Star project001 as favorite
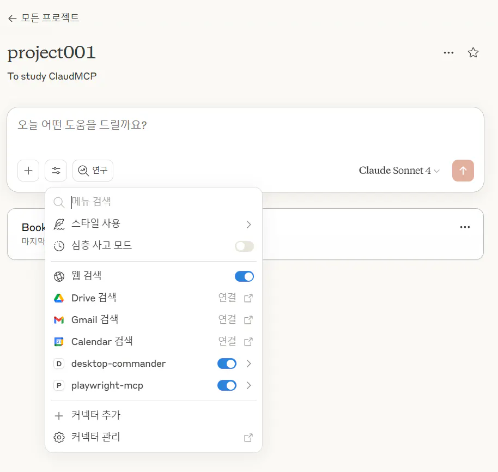Viewport: 498px width, 472px height. click(x=473, y=53)
